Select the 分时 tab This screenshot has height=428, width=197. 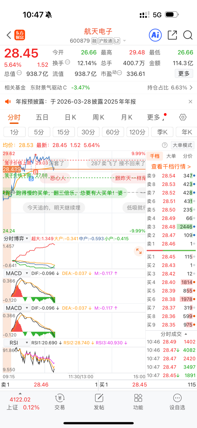click(14, 117)
